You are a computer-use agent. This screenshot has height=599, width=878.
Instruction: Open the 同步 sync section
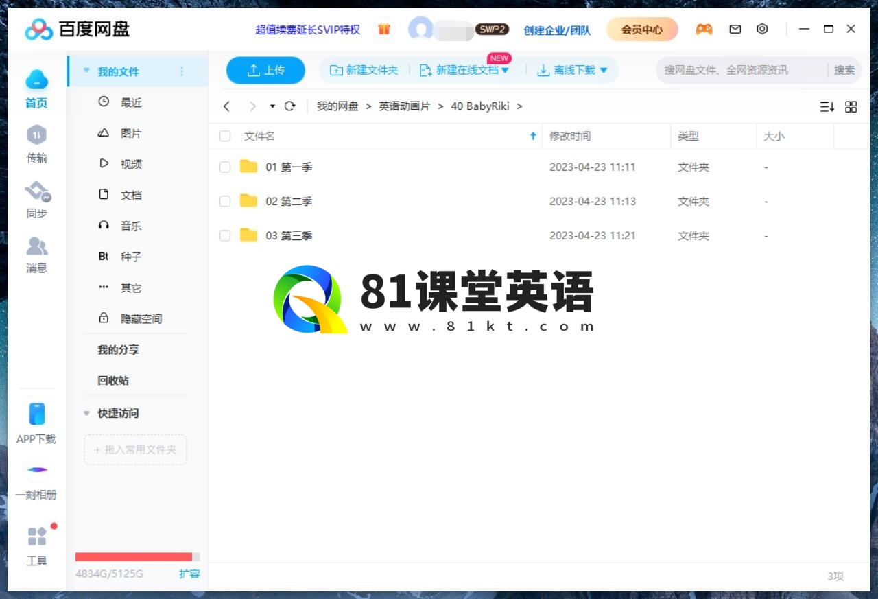point(37,199)
